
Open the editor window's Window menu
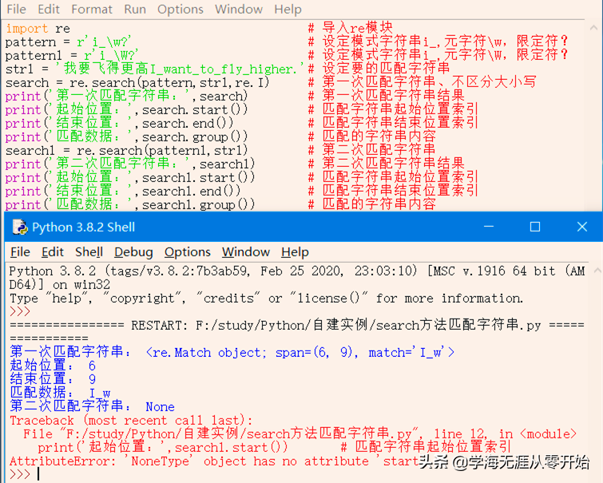pos(239,9)
